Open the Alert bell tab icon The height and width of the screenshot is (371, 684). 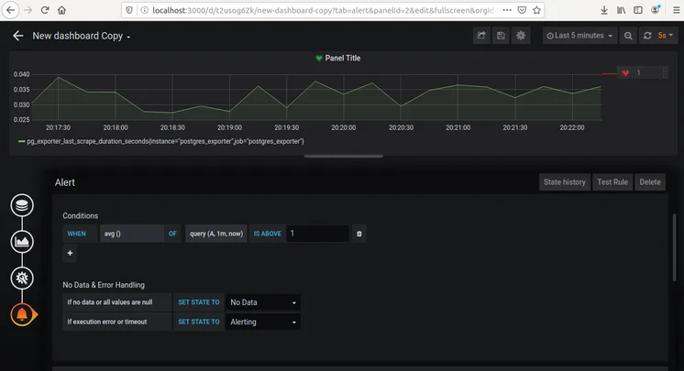22,314
